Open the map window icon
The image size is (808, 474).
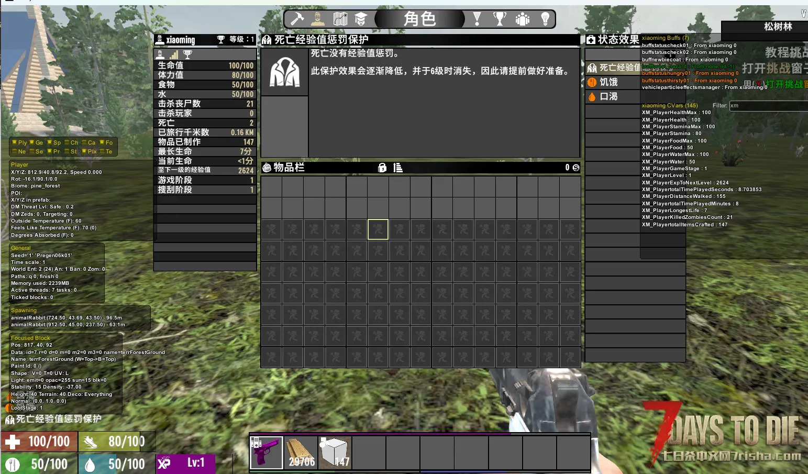click(x=340, y=19)
